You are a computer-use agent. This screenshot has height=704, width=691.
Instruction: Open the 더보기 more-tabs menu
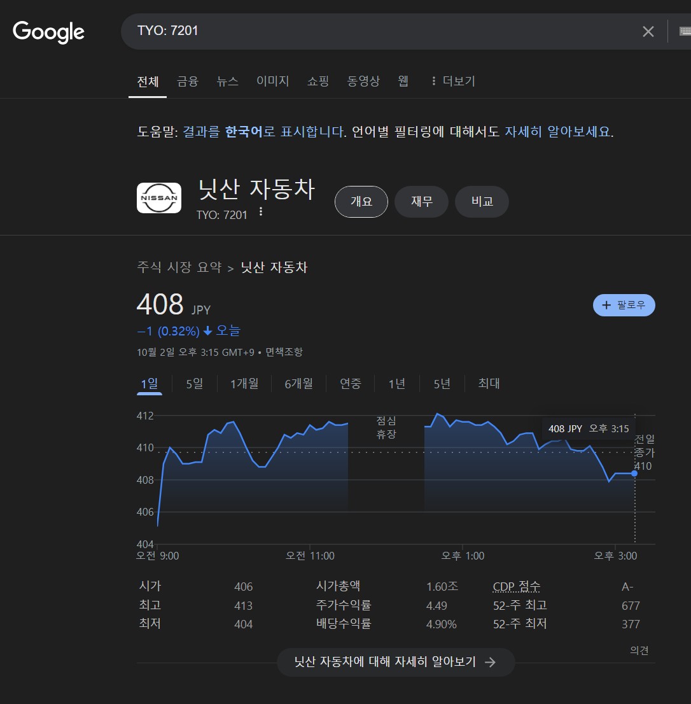453,81
